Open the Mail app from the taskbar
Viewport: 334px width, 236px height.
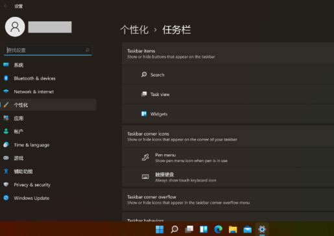[248, 230]
